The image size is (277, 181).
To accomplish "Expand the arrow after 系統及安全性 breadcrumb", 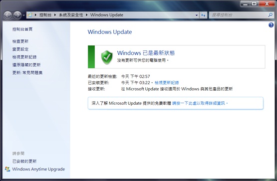I will coord(87,15).
